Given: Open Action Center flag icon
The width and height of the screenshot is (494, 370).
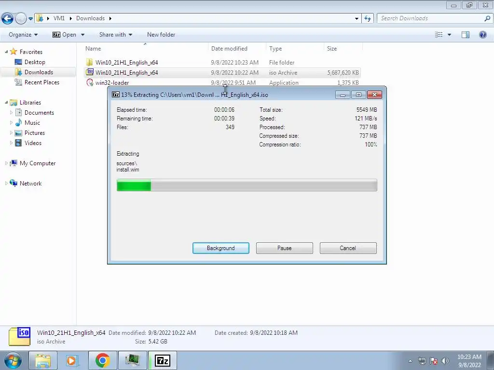Looking at the screenshot, I should point(434,361).
